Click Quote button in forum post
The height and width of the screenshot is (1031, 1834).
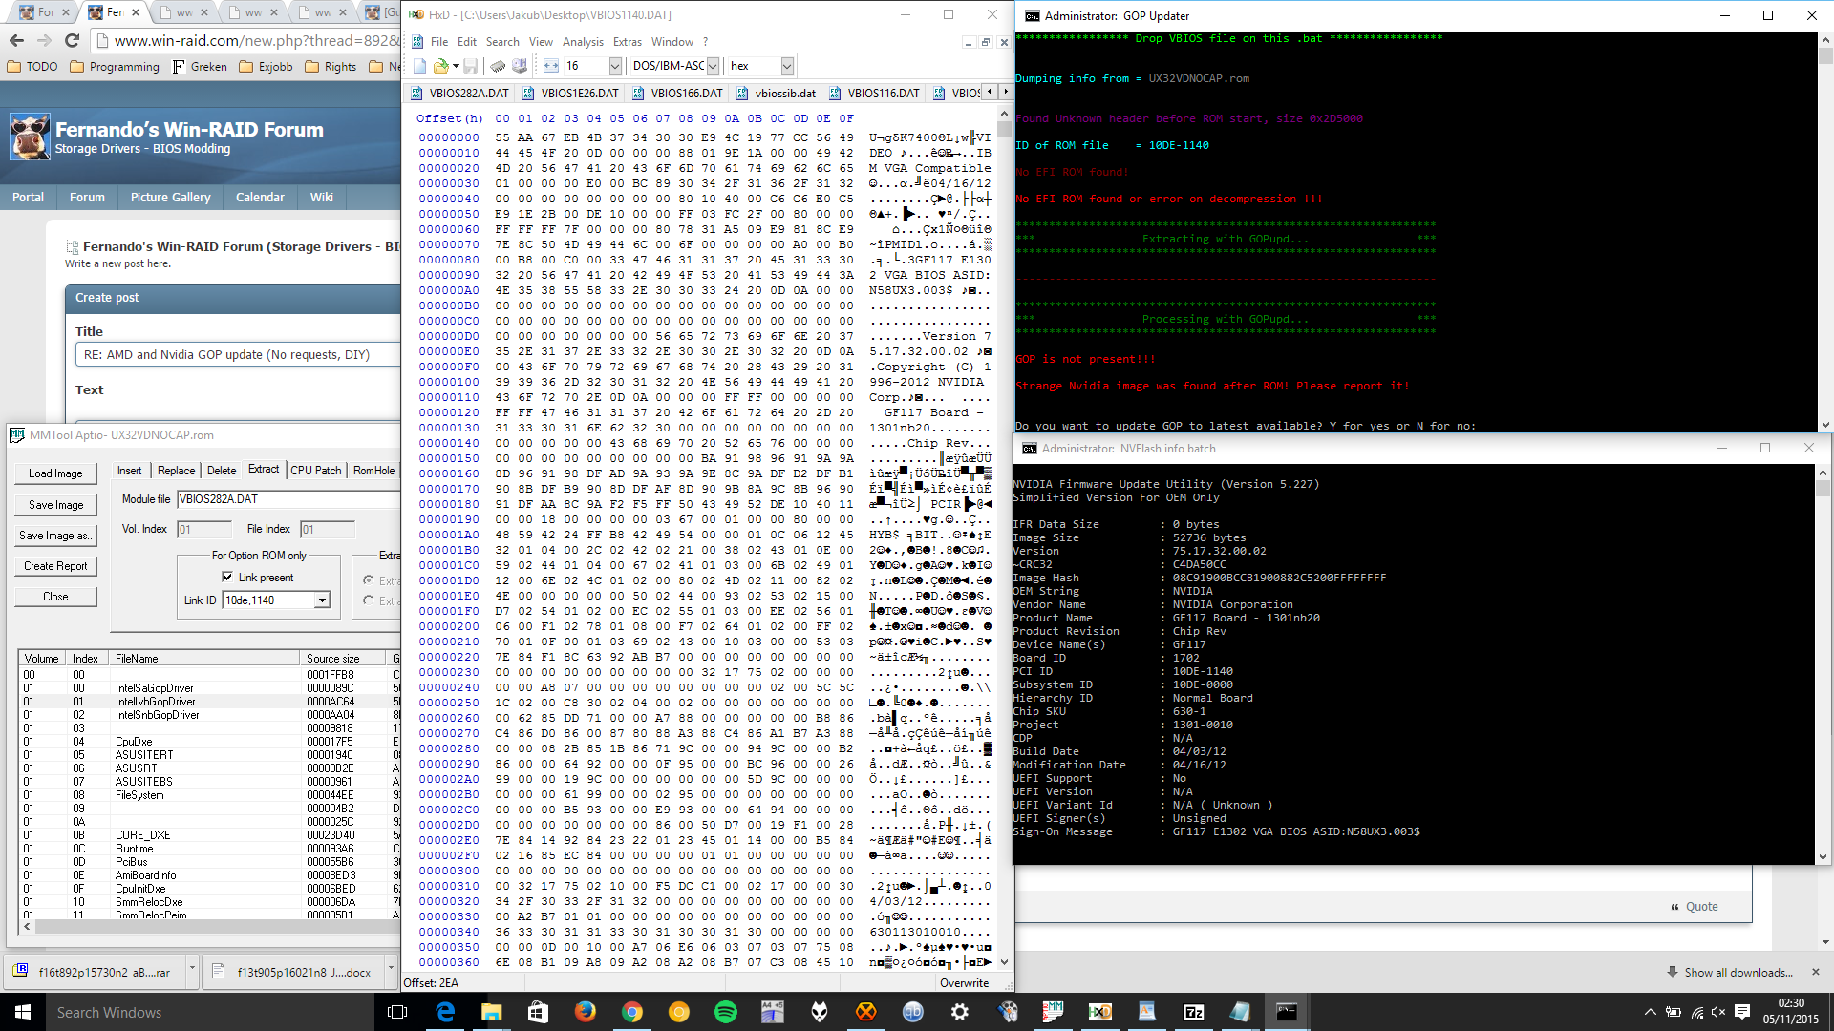pos(1694,906)
